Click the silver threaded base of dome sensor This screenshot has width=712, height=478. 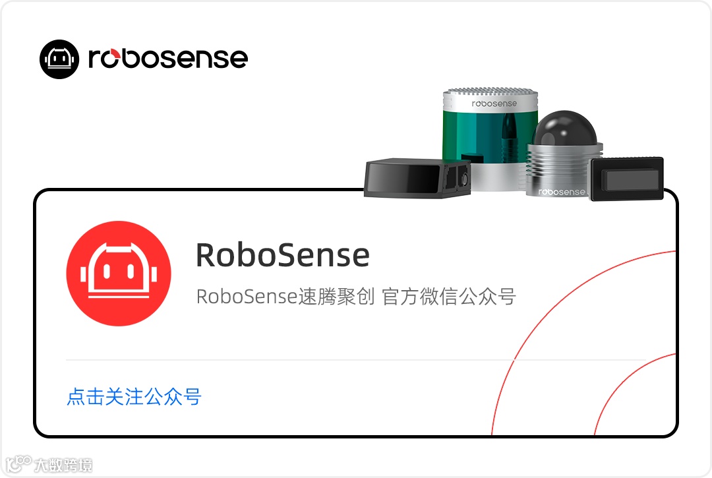pos(562,169)
